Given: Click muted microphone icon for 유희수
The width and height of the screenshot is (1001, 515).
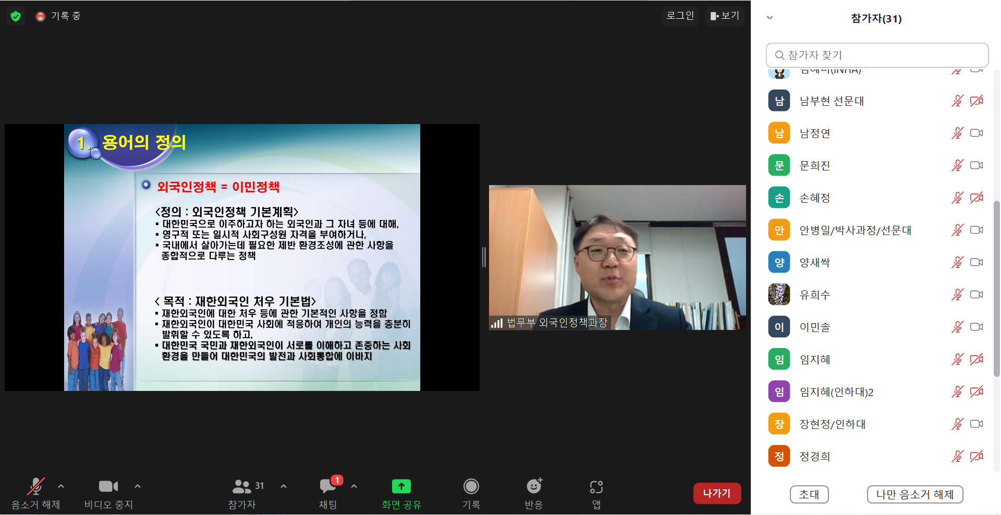Looking at the screenshot, I should click(x=957, y=295).
